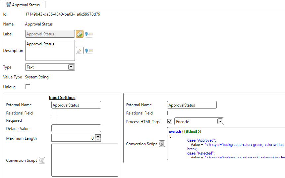Click the Default Value label
The width and height of the screenshot is (285, 178).
pos(18,129)
